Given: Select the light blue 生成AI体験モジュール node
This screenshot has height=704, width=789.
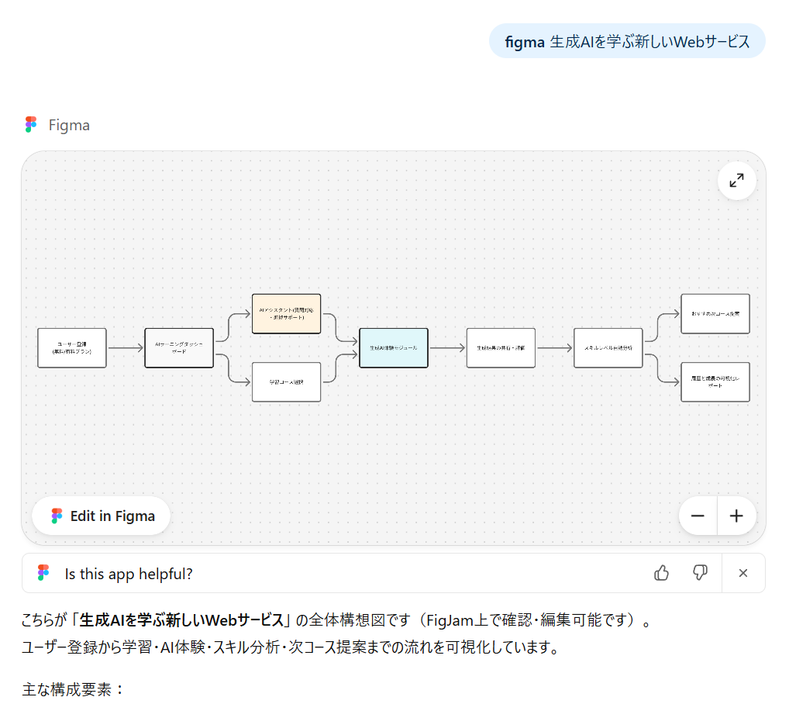Looking at the screenshot, I should pyautogui.click(x=394, y=347).
